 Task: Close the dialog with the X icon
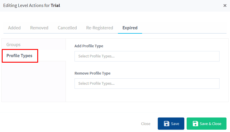[x=225, y=6]
